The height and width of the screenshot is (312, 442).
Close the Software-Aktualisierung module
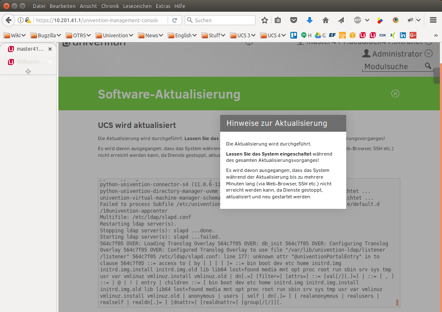click(395, 94)
